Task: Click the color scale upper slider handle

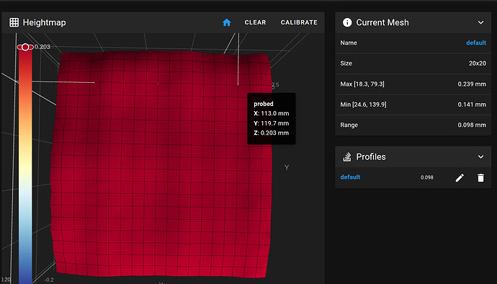Action: pyautogui.click(x=25, y=48)
